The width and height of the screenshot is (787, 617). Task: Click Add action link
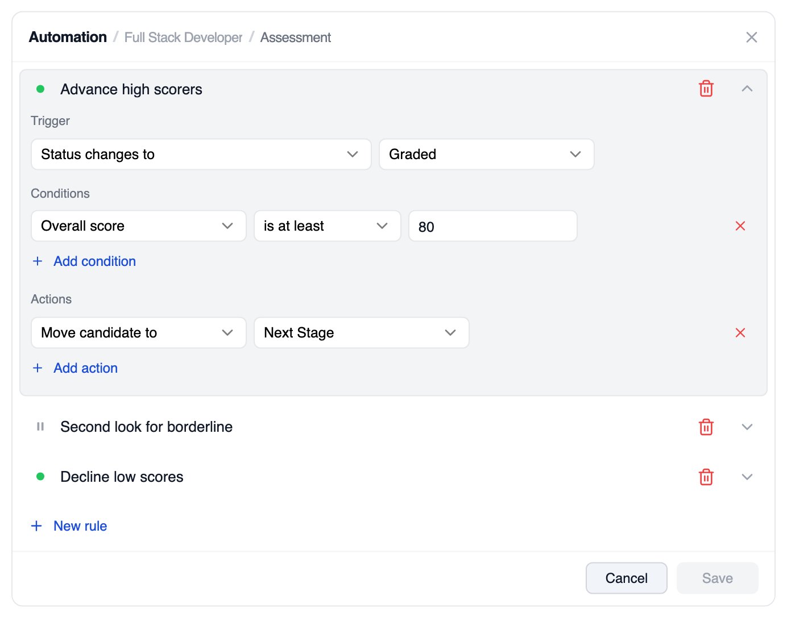[x=75, y=368]
